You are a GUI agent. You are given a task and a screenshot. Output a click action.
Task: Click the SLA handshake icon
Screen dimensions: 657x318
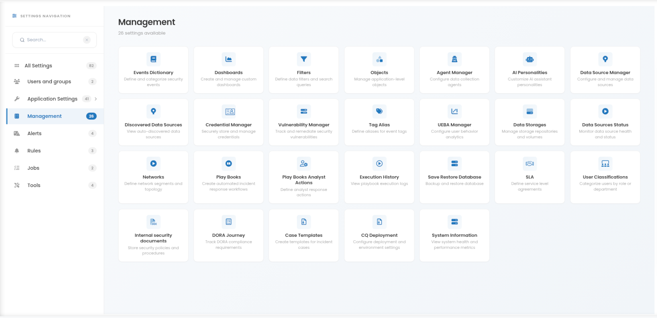click(x=529, y=163)
